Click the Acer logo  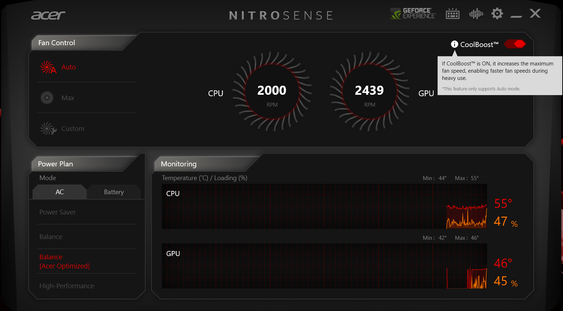click(48, 15)
